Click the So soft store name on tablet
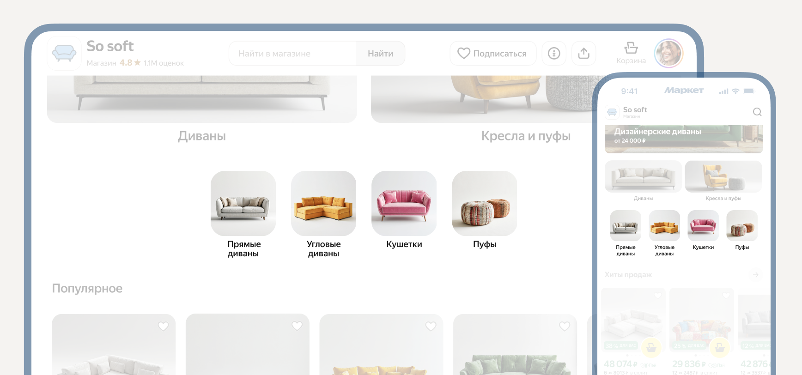Image resolution: width=802 pixels, height=375 pixels. 110,46
